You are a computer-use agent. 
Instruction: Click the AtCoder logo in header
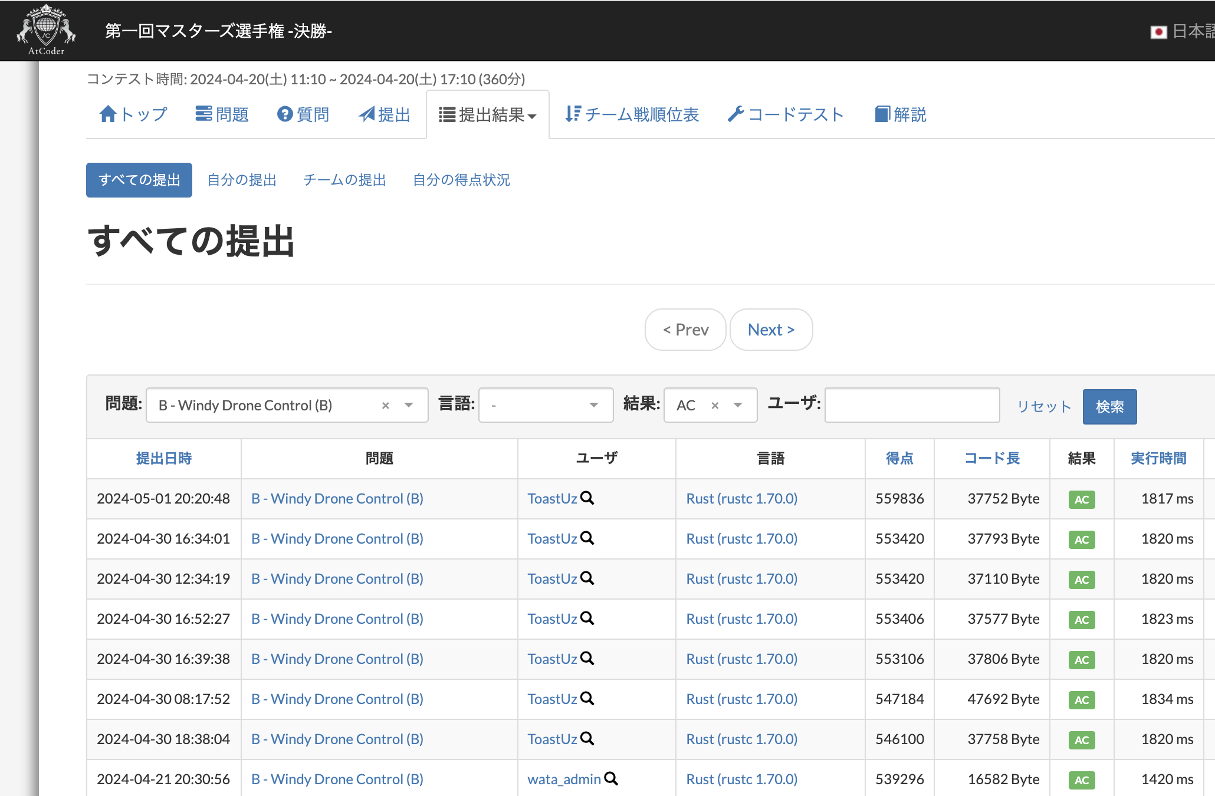pyautogui.click(x=46, y=29)
